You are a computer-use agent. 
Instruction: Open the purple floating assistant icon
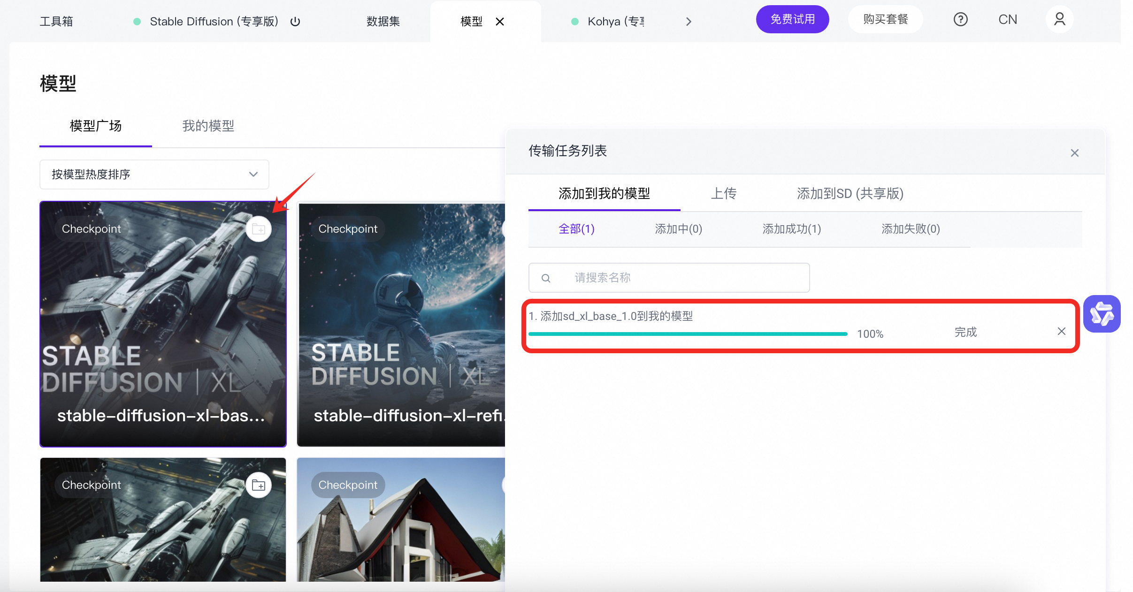pyautogui.click(x=1102, y=314)
